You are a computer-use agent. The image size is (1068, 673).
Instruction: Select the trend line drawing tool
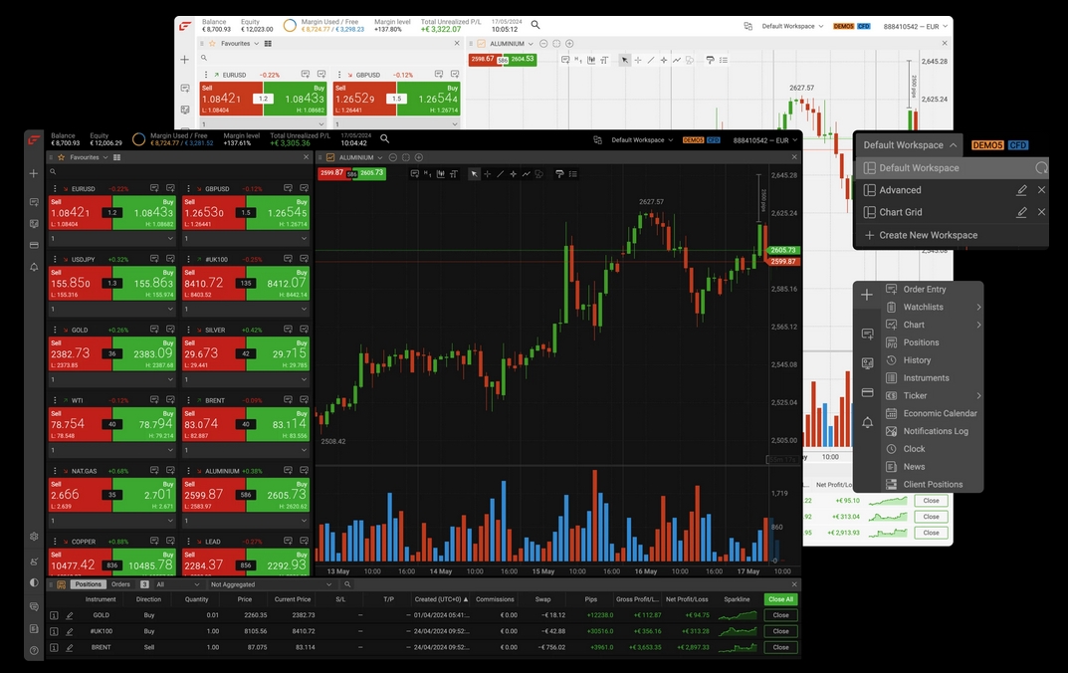pyautogui.click(x=500, y=174)
